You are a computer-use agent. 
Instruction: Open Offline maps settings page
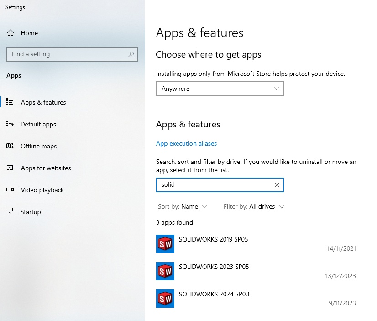(38, 146)
